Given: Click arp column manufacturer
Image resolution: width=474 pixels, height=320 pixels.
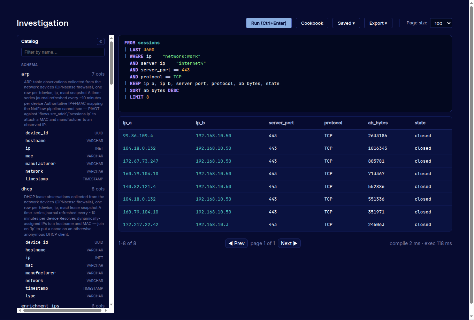Looking at the screenshot, I should (x=64, y=164).
